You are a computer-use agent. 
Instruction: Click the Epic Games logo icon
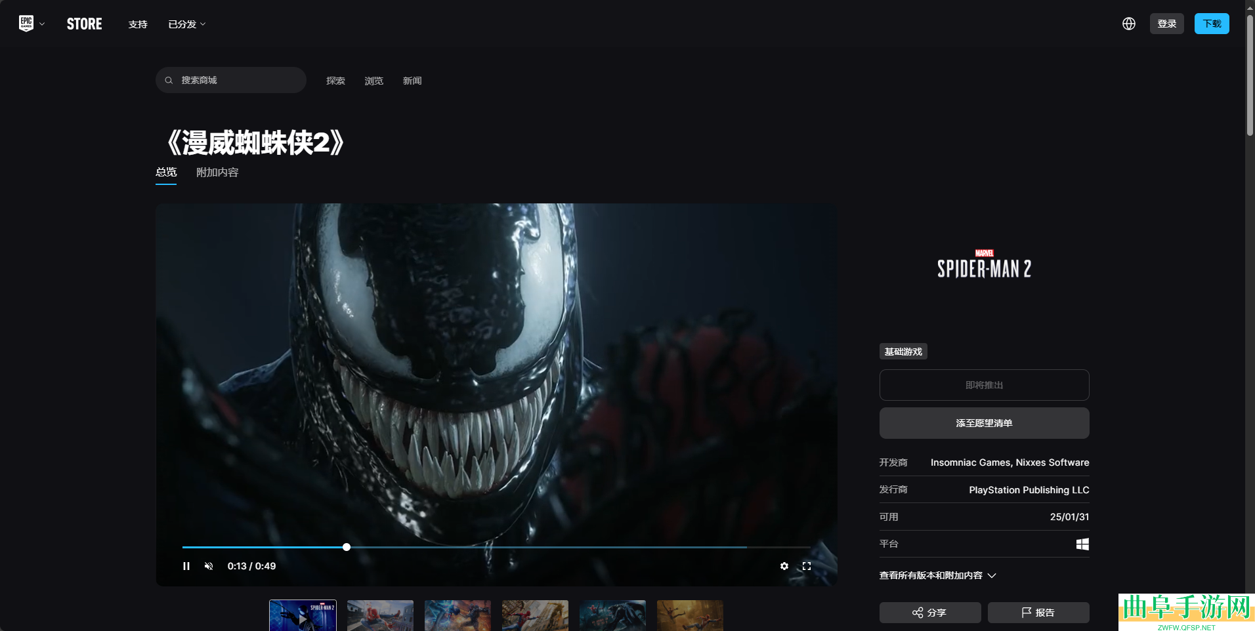(26, 24)
